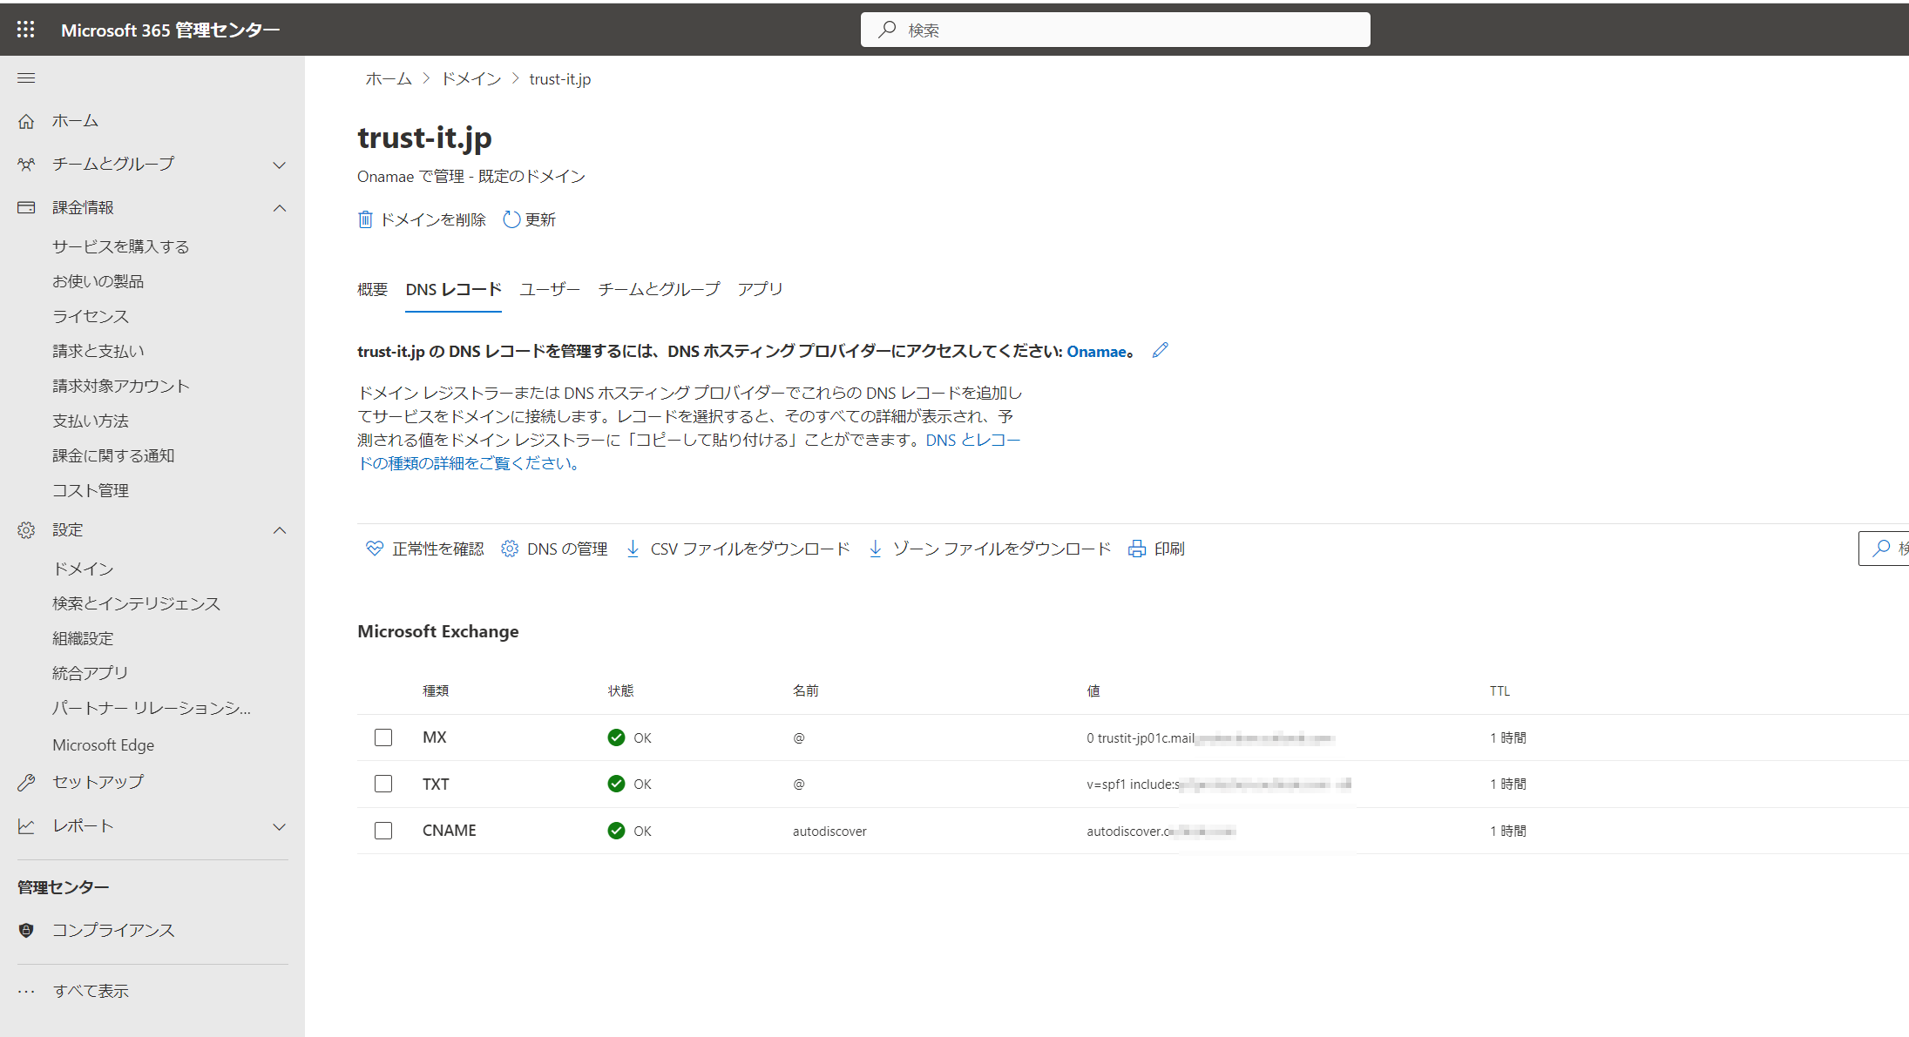This screenshot has height=1037, width=1909.
Task: Click the ゾーン ファイルをダウンロード button
Action: tap(990, 549)
